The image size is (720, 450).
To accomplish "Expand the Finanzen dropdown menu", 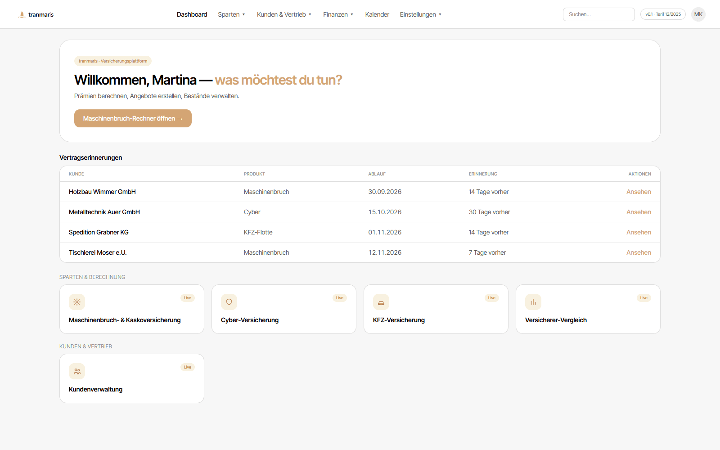I will point(338,14).
